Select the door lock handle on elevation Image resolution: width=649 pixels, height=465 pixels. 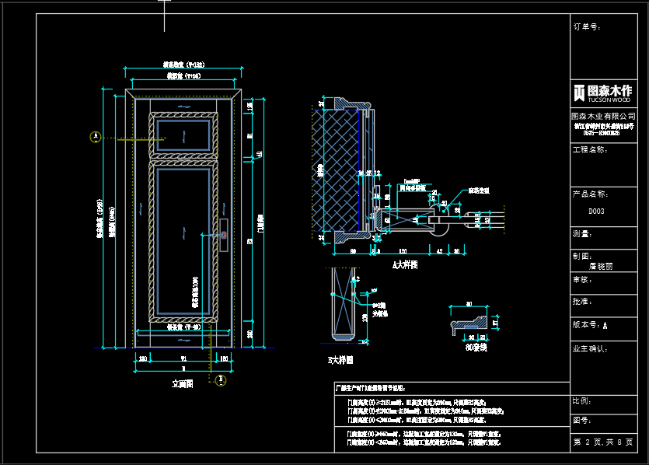click(x=224, y=235)
